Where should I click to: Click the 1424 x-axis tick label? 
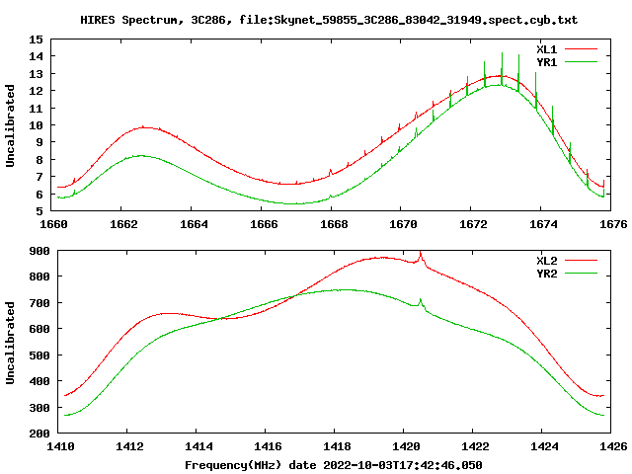544,446
